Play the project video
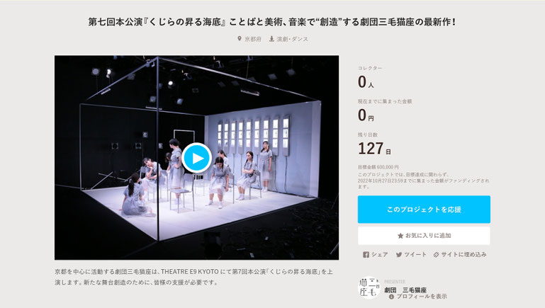Viewport: 545px width, 308px height. coord(197,158)
